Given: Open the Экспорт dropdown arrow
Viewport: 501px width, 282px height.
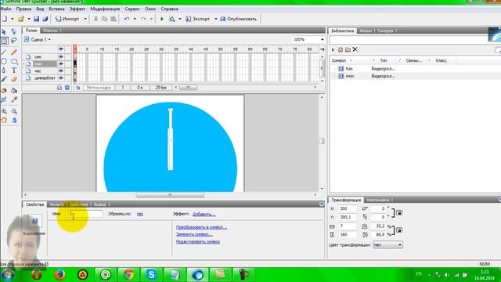Looking at the screenshot, I should pyautogui.click(x=216, y=19).
